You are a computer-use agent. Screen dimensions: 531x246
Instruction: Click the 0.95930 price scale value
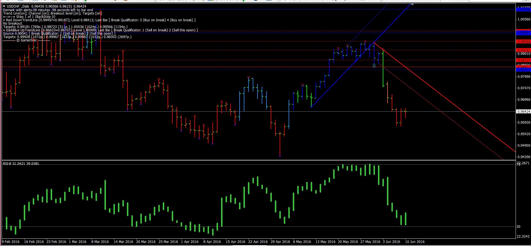(x=524, y=122)
